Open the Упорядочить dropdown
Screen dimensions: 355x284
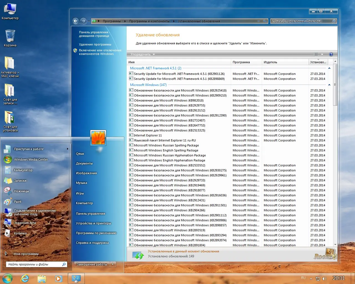[143, 54]
